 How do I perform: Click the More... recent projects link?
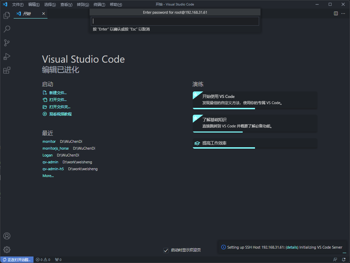point(48,176)
